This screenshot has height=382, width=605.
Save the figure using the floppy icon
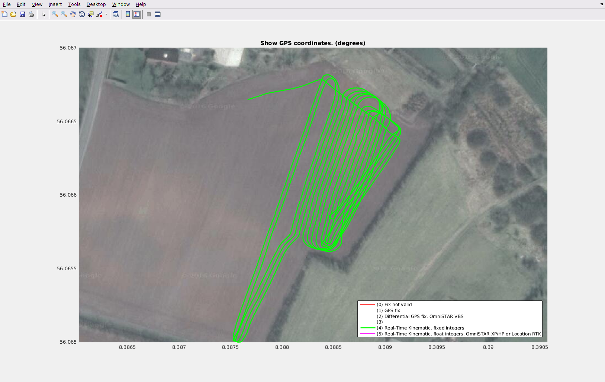click(22, 14)
